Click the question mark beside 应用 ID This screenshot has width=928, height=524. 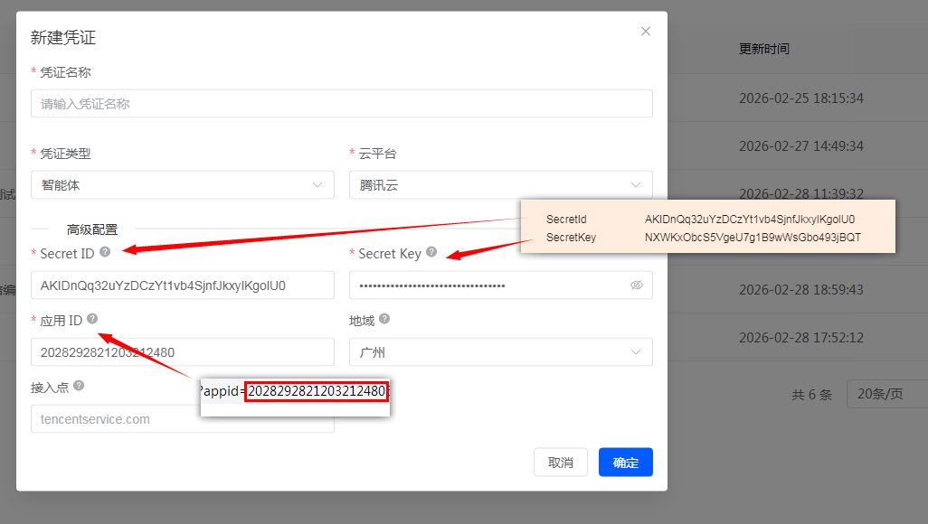(x=92, y=319)
